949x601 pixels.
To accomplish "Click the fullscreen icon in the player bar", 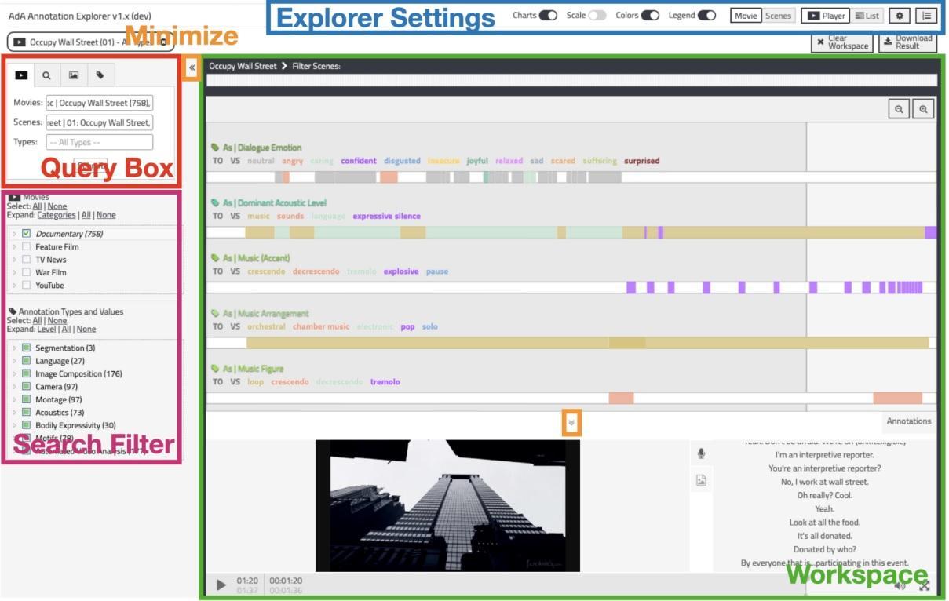I will pos(924,585).
